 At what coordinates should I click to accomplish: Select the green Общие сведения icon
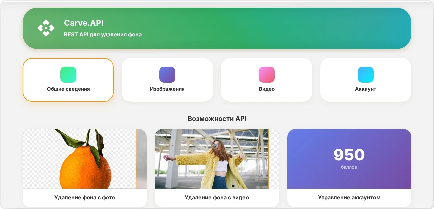[68, 75]
